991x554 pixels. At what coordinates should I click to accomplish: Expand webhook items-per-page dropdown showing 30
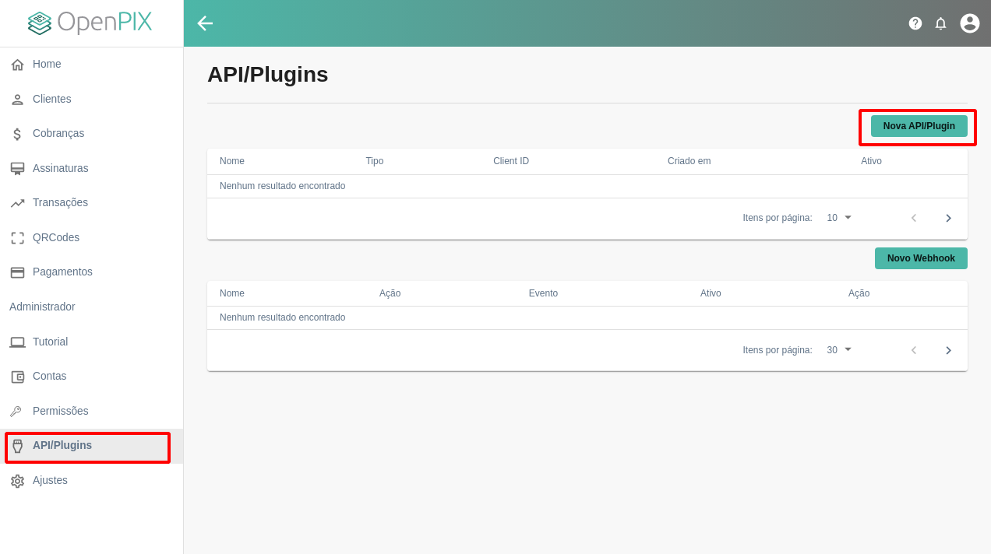840,350
